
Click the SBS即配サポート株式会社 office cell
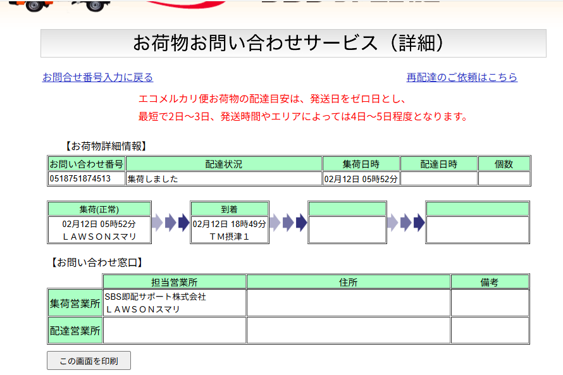coord(174,302)
